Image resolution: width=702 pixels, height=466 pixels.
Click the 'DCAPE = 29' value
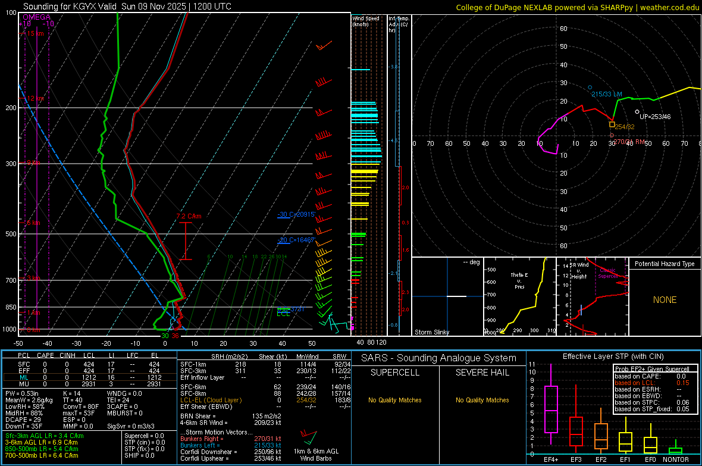pos(23,420)
